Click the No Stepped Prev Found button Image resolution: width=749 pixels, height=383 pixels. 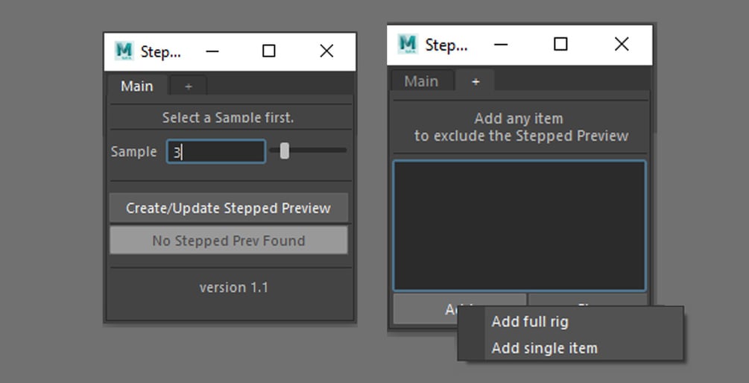[228, 241]
